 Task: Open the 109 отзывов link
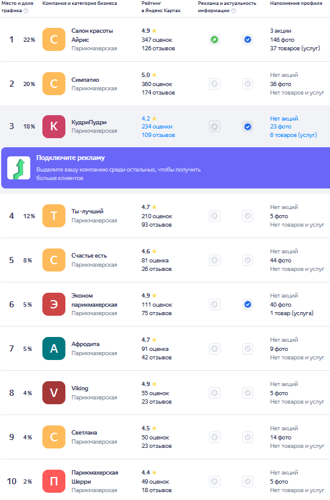click(158, 135)
